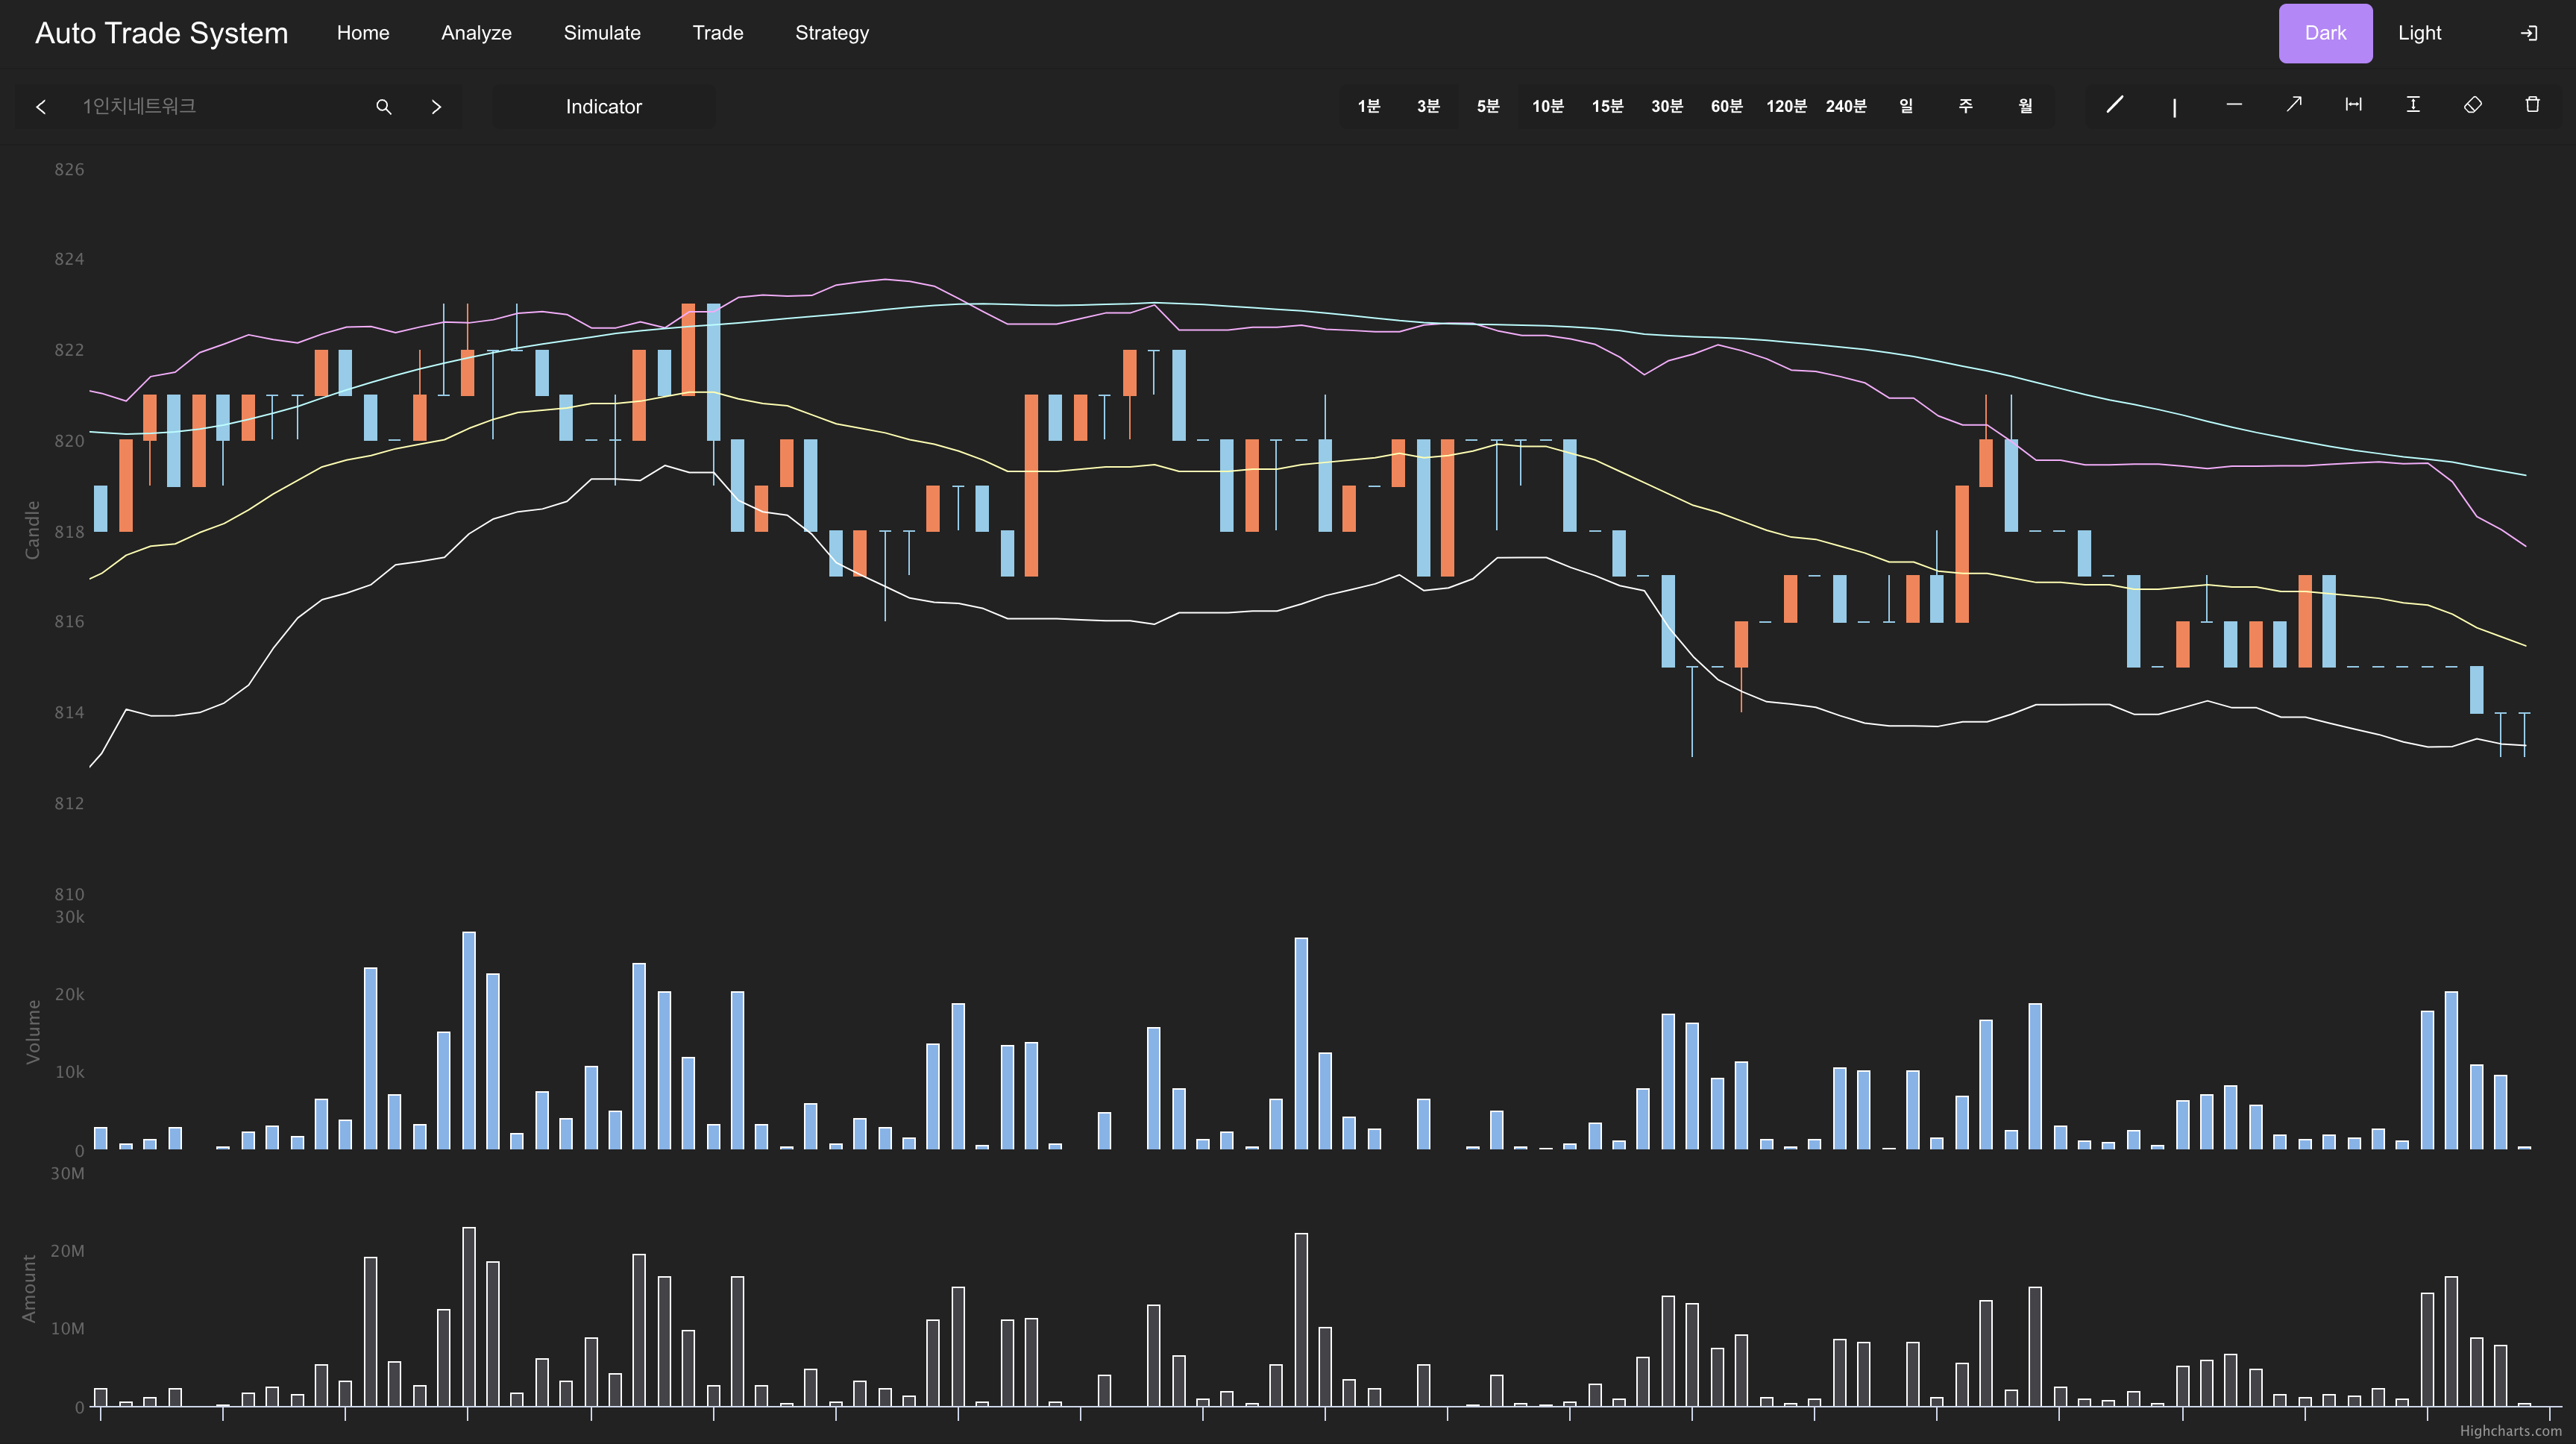This screenshot has height=1444, width=2576.
Task: Select the horizontal line drawing tool
Action: tap(2234, 105)
